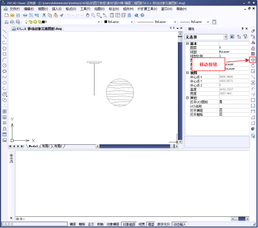Click the 栅格 grid status button

click(x=82, y=224)
